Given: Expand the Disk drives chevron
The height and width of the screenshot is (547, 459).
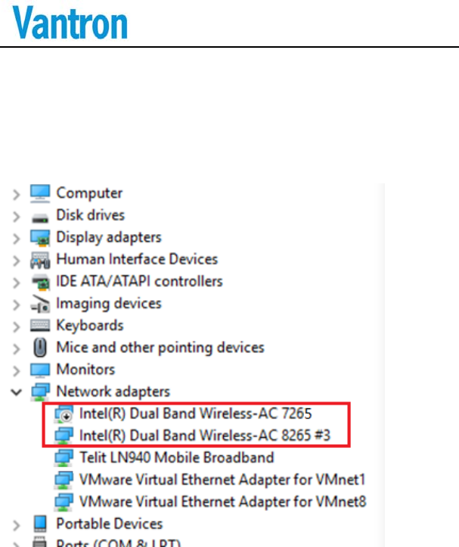Looking at the screenshot, I should 16,216.
